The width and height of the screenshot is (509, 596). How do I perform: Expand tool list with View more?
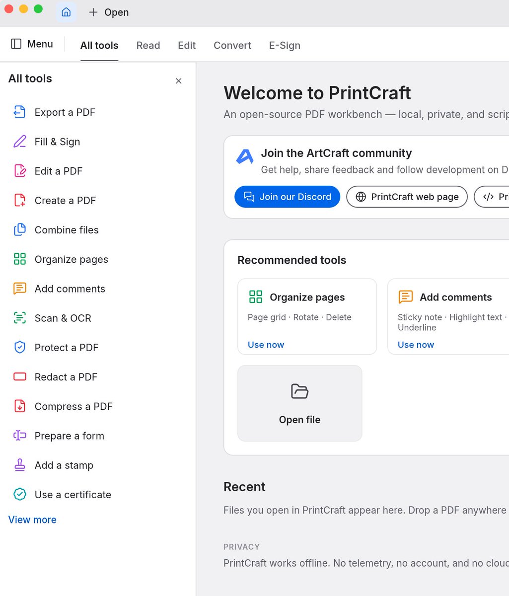[32, 520]
